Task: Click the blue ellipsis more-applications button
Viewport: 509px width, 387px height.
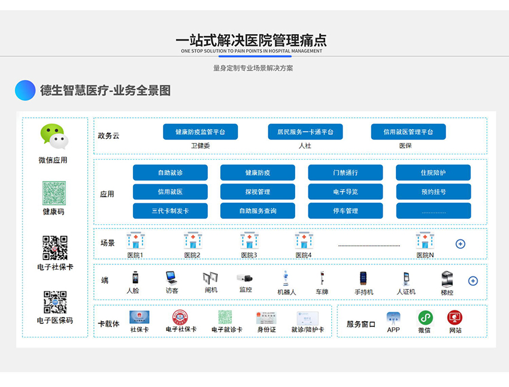Action: (433, 211)
